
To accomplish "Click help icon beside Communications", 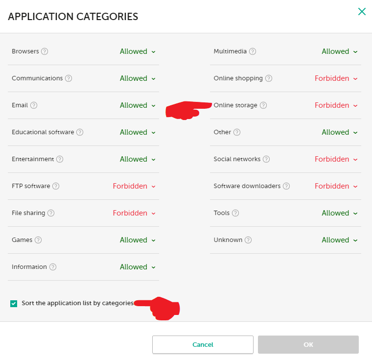I will click(69, 78).
